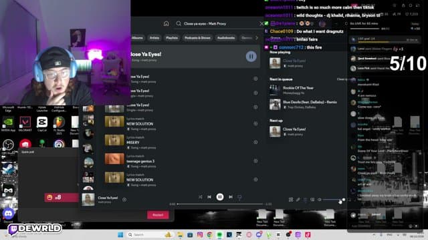Open the MISERY cover thumbnail
Image resolution: width=428 pixels, height=240 pixels.
[x=114, y=140]
